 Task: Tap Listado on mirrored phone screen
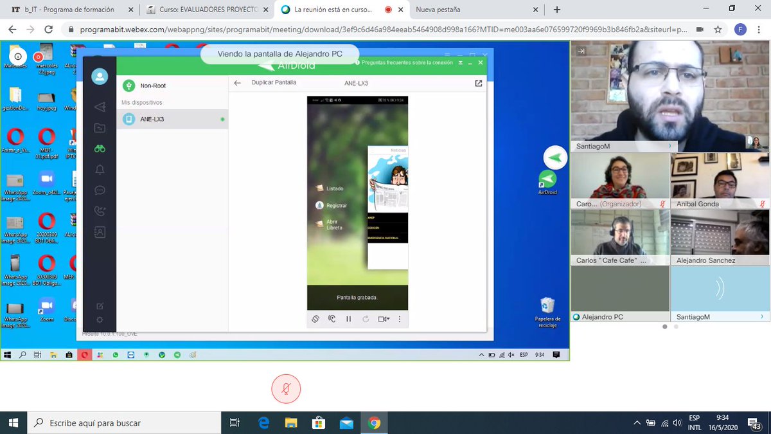(330, 188)
